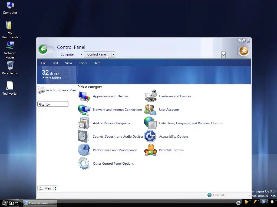Screen dimensions: 277x207
Task: Open Sounds, Speech, and Audio Devices link
Action: pyautogui.click(x=118, y=137)
